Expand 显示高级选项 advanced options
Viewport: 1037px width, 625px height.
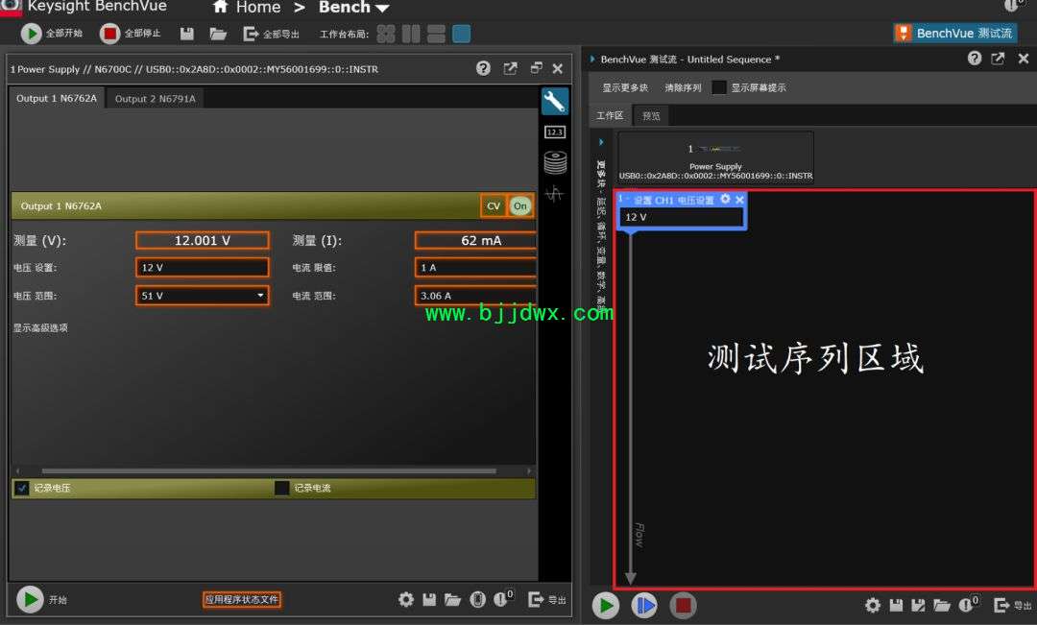click(x=40, y=327)
